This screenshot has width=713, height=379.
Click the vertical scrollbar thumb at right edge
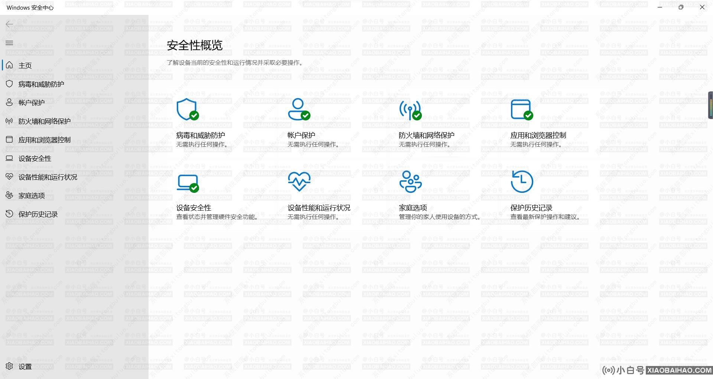[710, 105]
